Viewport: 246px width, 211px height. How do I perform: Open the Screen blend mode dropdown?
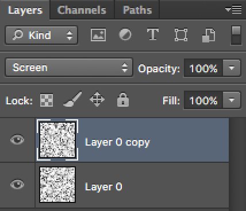tap(69, 68)
